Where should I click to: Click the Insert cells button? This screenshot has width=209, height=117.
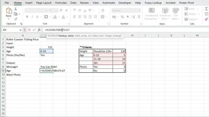pyautogui.click(x=191, y=9)
